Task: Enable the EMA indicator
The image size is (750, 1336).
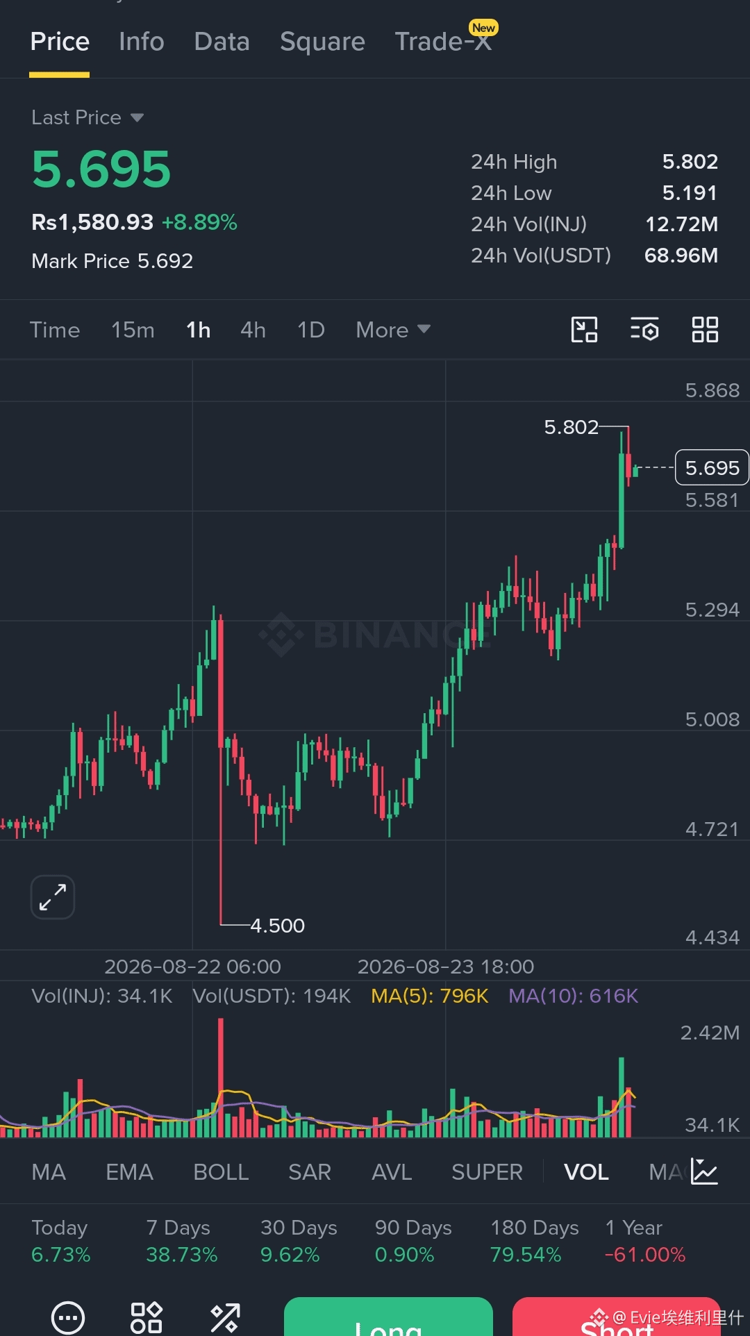Action: pos(129,1172)
